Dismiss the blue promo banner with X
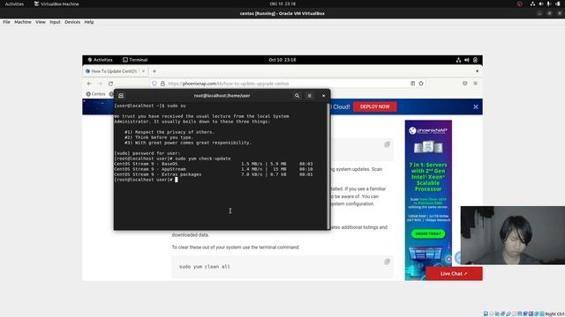The height and width of the screenshot is (317, 565). 476,107
